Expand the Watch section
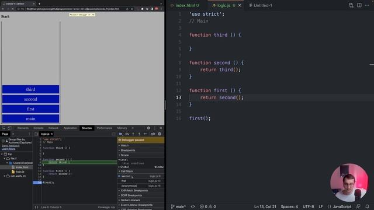Viewport: 374px width, 210px height. click(140, 145)
